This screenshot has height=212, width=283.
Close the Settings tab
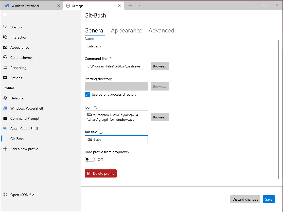(x=119, y=6)
